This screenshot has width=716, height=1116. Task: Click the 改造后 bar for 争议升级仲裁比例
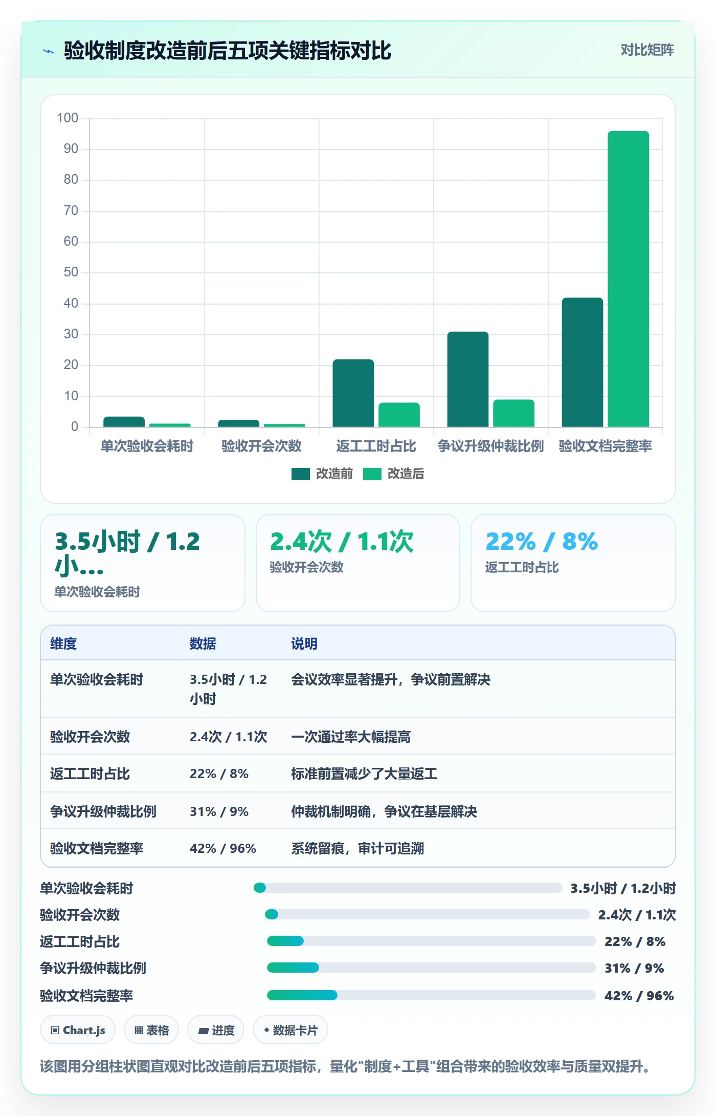tap(513, 413)
